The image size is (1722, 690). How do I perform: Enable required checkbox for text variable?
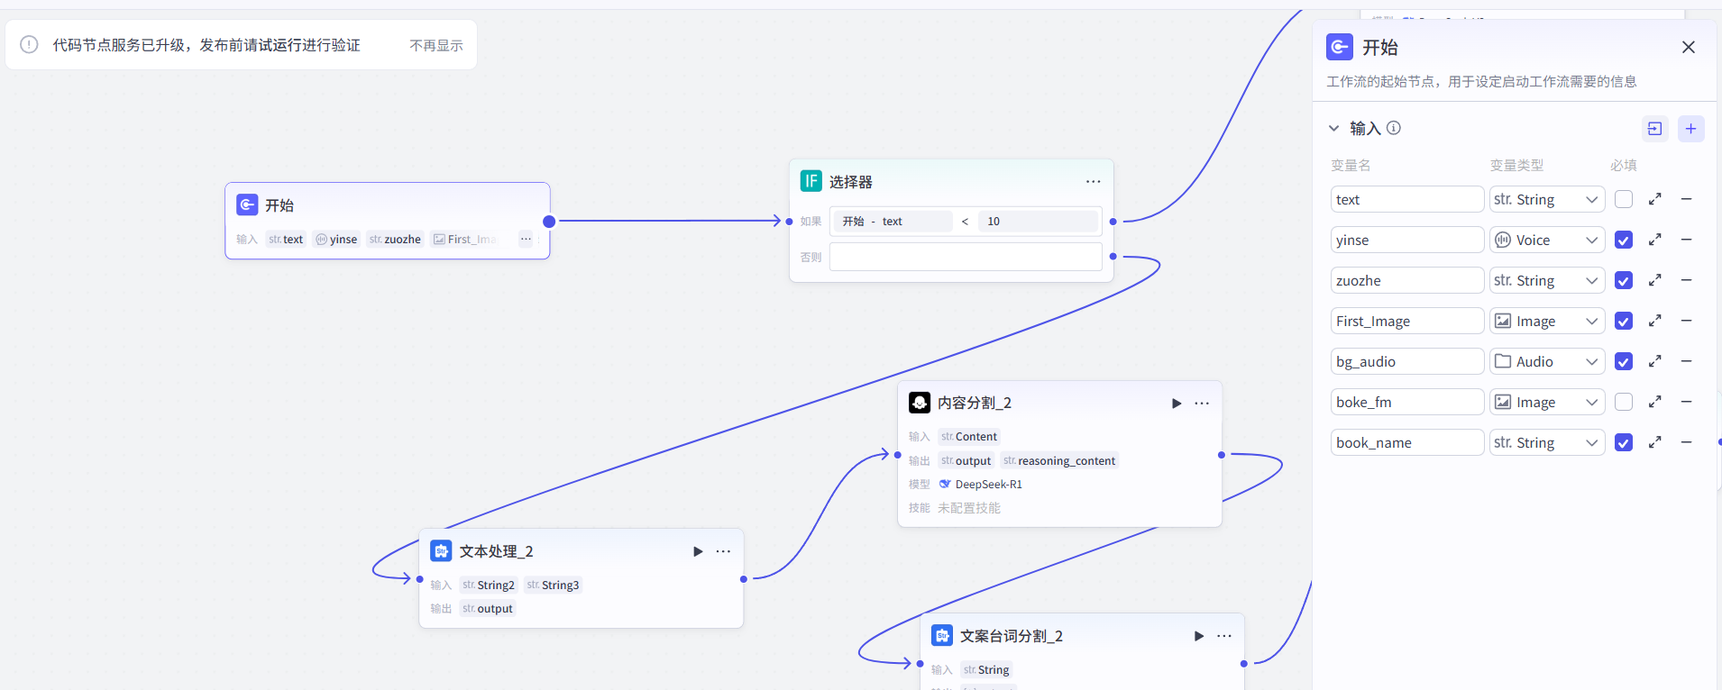(1623, 199)
